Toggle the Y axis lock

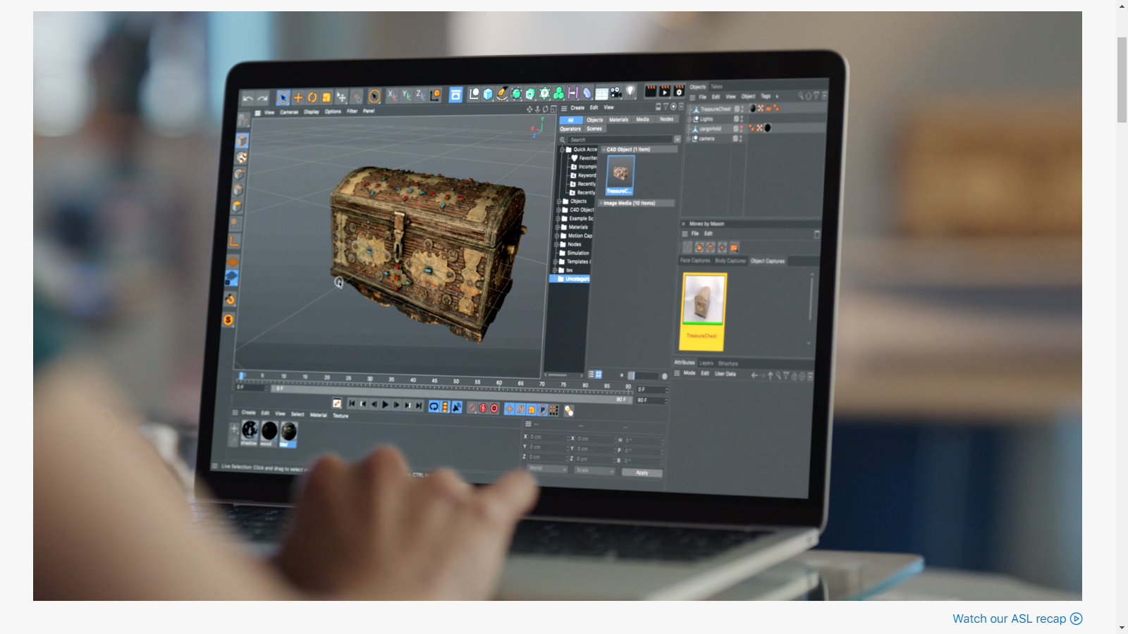(x=406, y=95)
